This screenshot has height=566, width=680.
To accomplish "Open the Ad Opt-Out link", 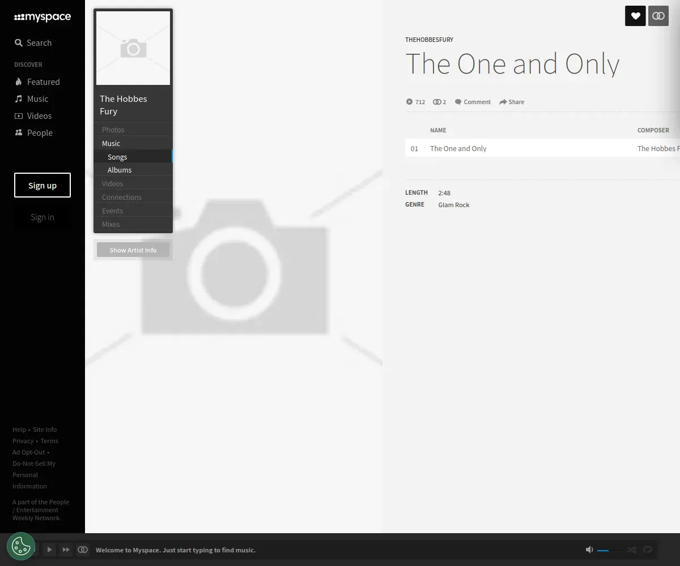I will click(29, 452).
